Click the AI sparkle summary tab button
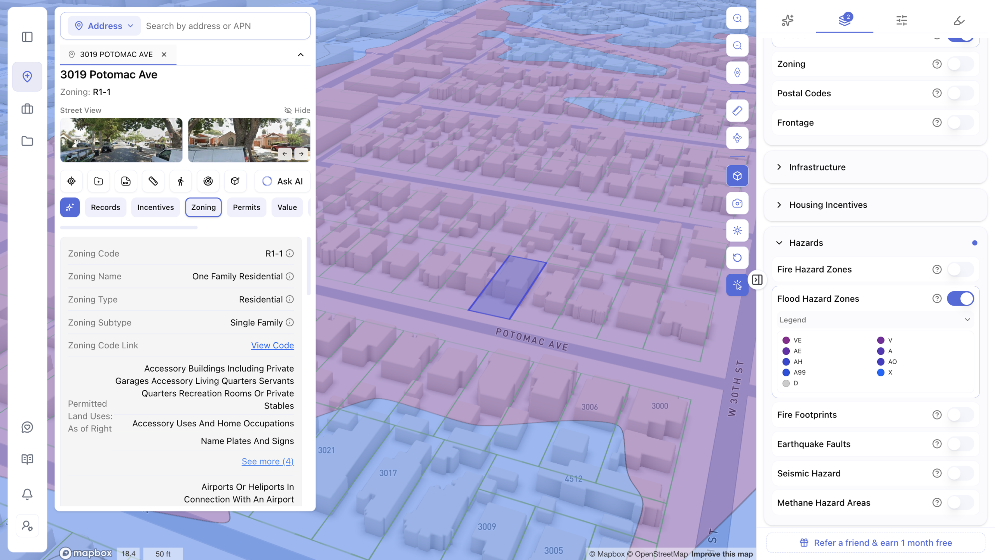This screenshot has width=995, height=560. [x=70, y=207]
